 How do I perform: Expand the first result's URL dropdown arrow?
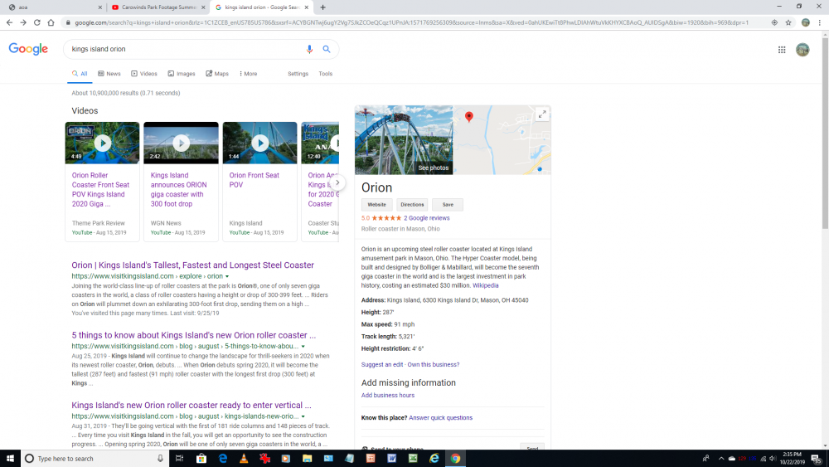(227, 276)
